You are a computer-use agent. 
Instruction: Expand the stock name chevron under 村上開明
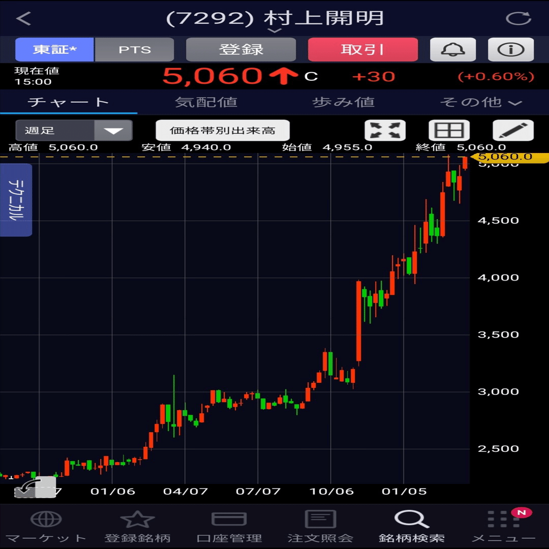point(274,31)
